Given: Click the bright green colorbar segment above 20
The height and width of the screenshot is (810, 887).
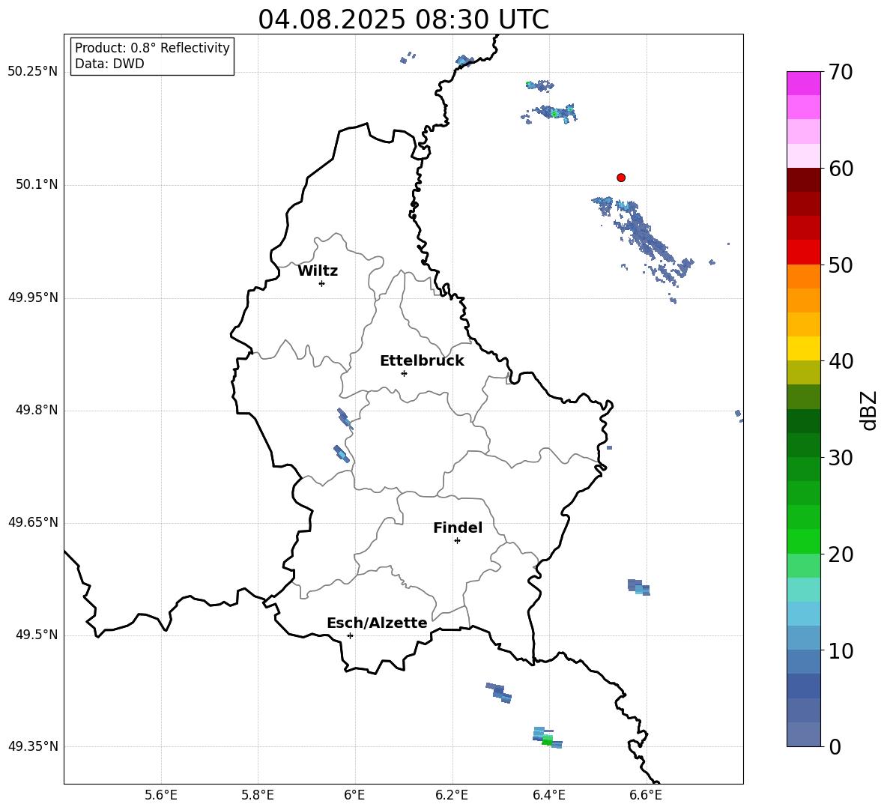Looking at the screenshot, I should click(804, 541).
